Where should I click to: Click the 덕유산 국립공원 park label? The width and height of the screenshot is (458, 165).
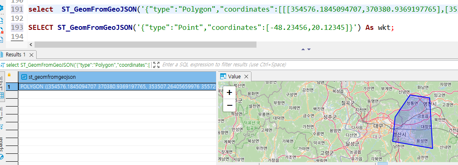pos(251,125)
